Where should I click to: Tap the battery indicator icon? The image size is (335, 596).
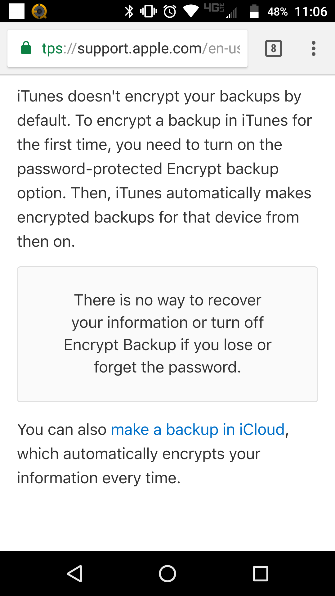point(254,11)
